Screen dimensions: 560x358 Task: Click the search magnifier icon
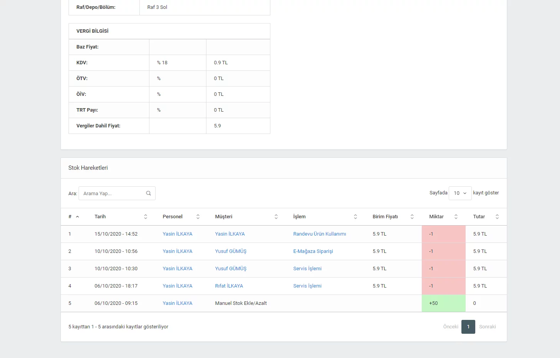tap(148, 193)
